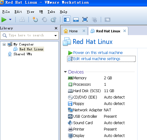Open the File menu

(6, 12)
